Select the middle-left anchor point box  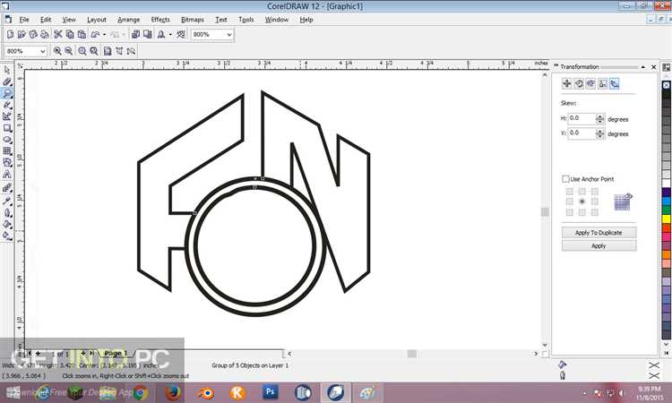(569, 201)
